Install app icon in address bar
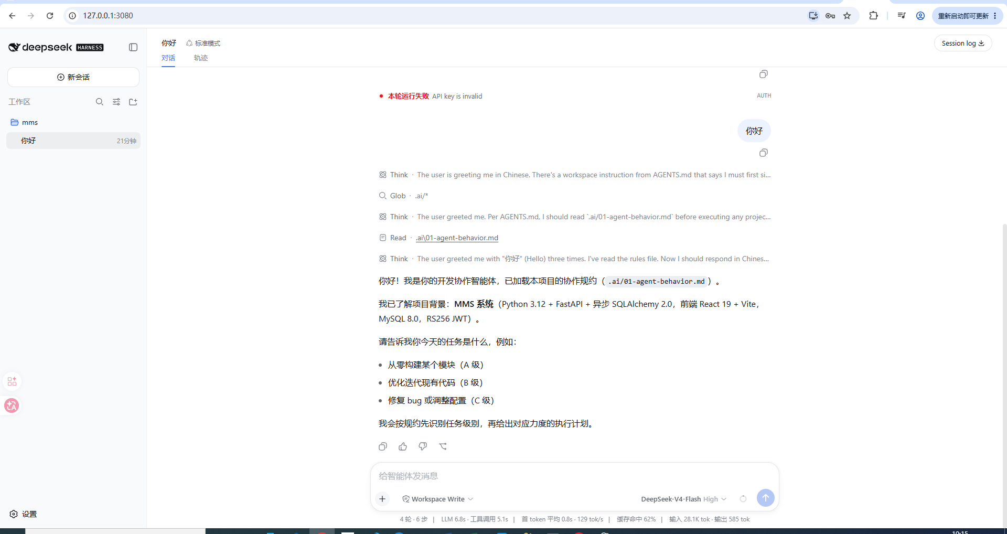This screenshot has height=534, width=1007. tap(813, 16)
